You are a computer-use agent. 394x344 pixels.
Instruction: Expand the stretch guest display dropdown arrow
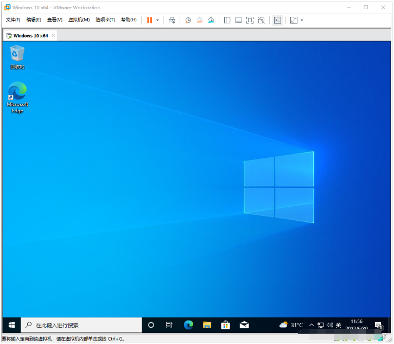pyautogui.click(x=302, y=20)
